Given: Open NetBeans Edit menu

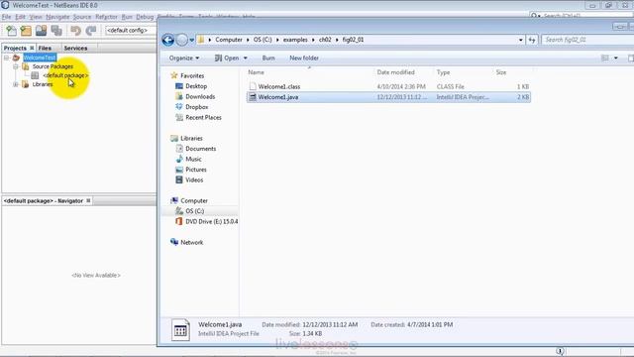Looking at the screenshot, I should point(20,17).
